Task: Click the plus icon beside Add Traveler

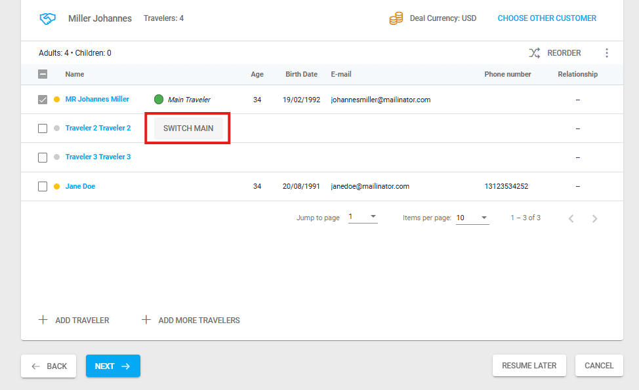Action: point(43,321)
